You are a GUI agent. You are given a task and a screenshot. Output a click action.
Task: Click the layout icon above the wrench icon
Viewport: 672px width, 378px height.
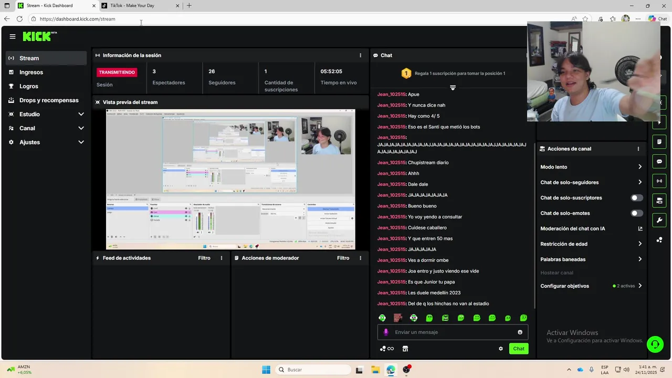click(x=659, y=201)
